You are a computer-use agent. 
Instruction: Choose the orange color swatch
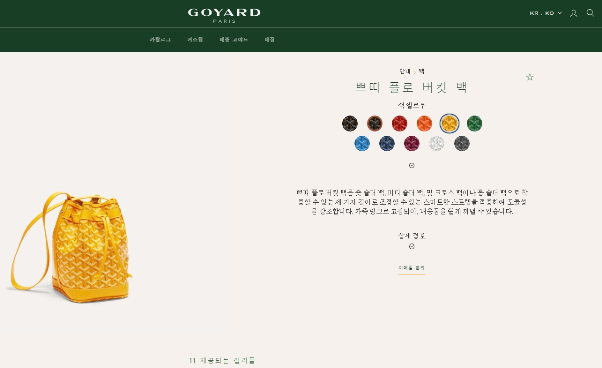(424, 124)
